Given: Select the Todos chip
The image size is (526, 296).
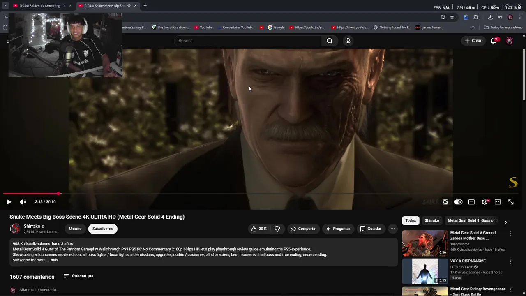Looking at the screenshot, I should [x=411, y=220].
